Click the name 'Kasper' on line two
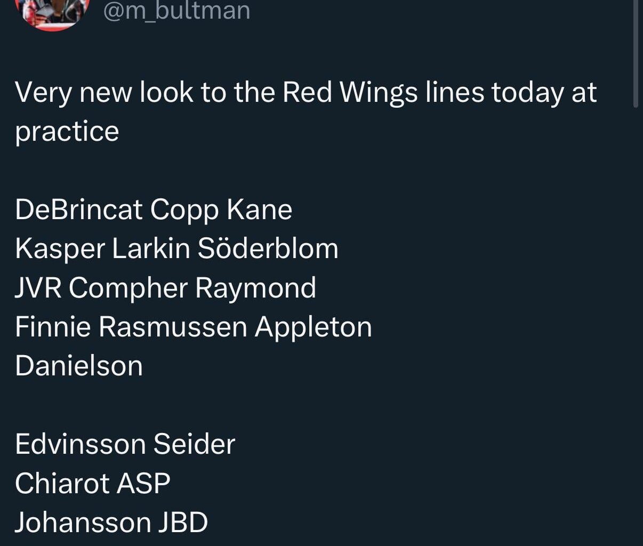Viewport: 643px width, 546px height. (x=60, y=248)
